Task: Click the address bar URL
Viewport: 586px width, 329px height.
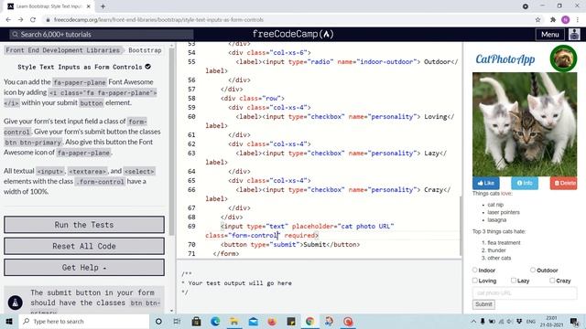Action: (158, 20)
